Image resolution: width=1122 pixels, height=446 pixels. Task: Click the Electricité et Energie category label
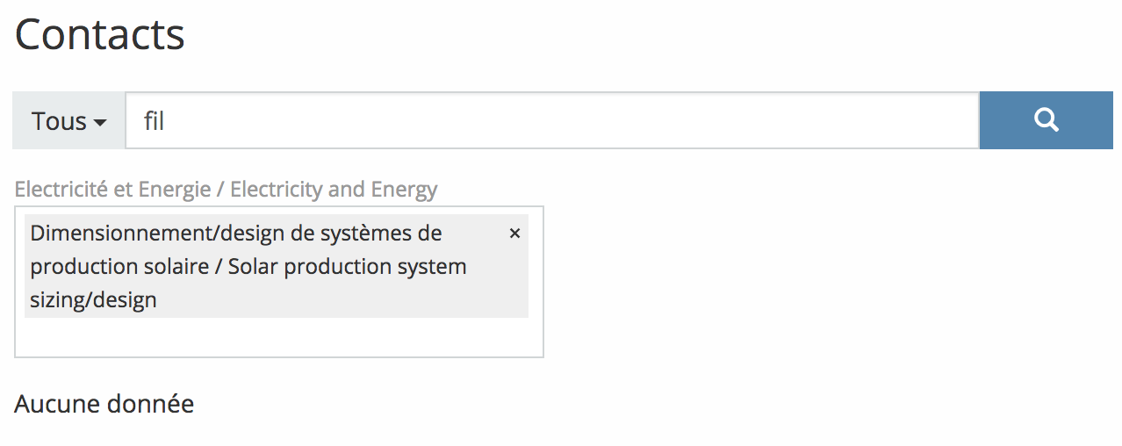click(112, 189)
